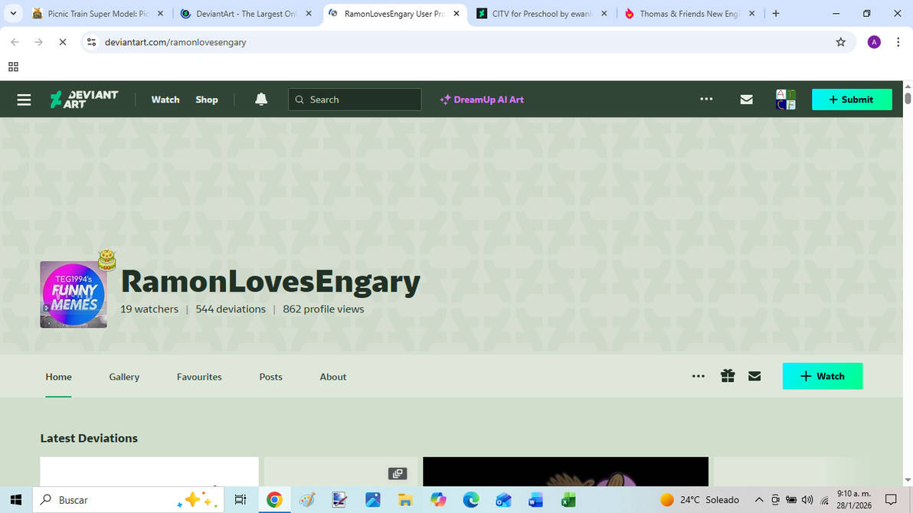Open Excel from the taskbar
This screenshot has height=513, width=913.
[568, 499]
